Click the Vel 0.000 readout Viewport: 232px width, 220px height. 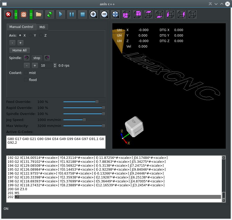click(137, 46)
